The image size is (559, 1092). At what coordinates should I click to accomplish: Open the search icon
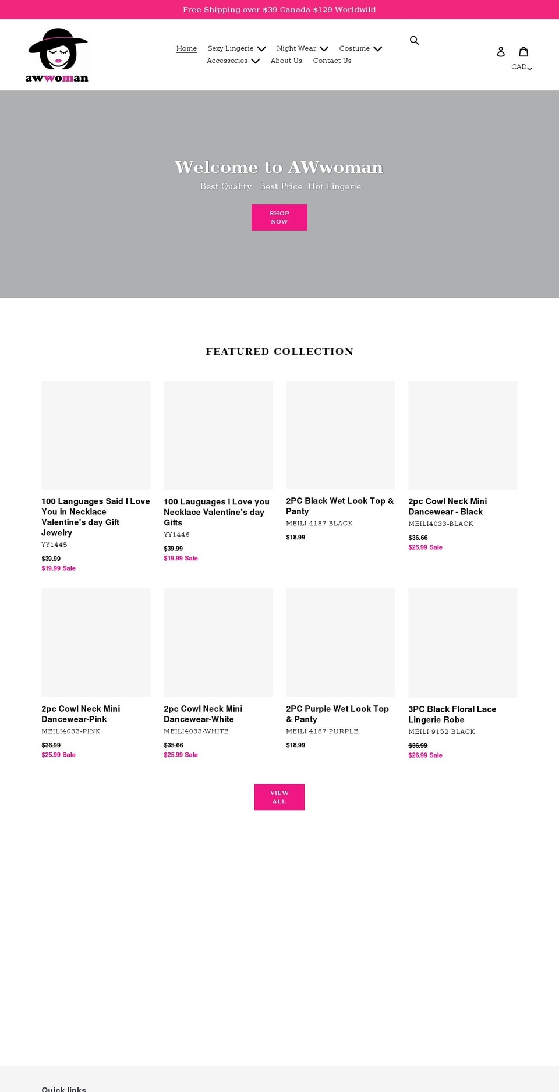click(x=415, y=40)
